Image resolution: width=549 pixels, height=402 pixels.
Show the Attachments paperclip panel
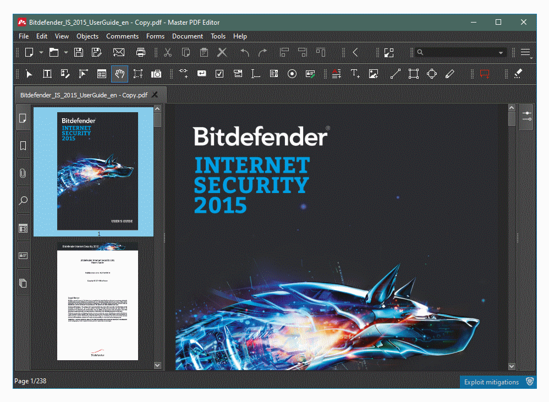point(23,173)
